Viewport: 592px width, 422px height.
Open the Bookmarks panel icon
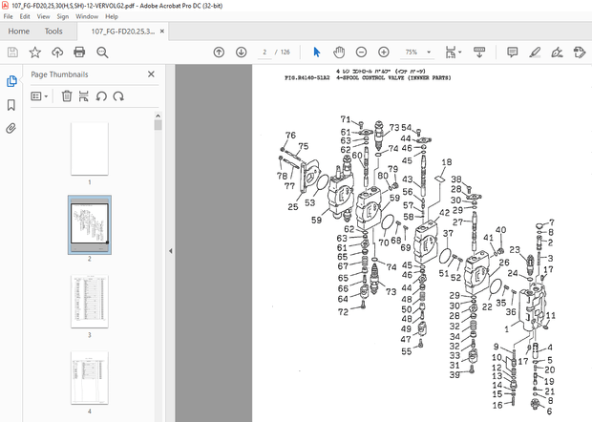11,105
